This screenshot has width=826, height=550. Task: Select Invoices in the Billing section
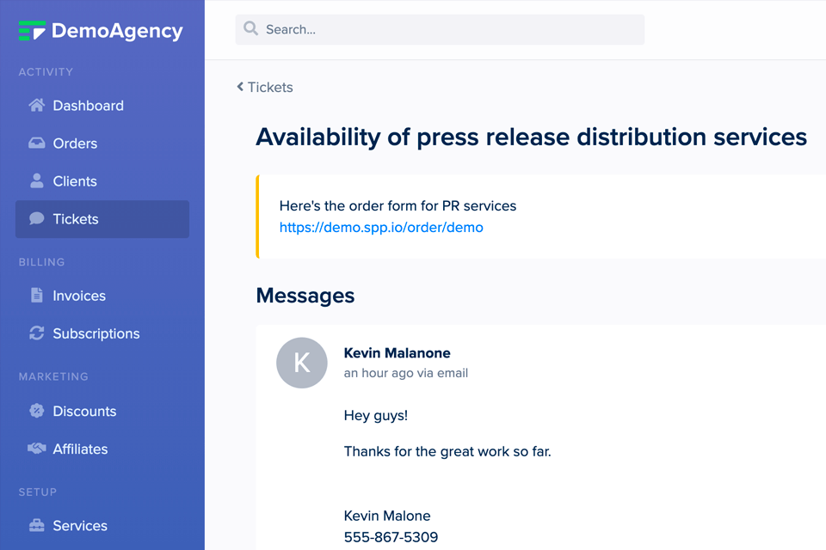click(x=79, y=296)
